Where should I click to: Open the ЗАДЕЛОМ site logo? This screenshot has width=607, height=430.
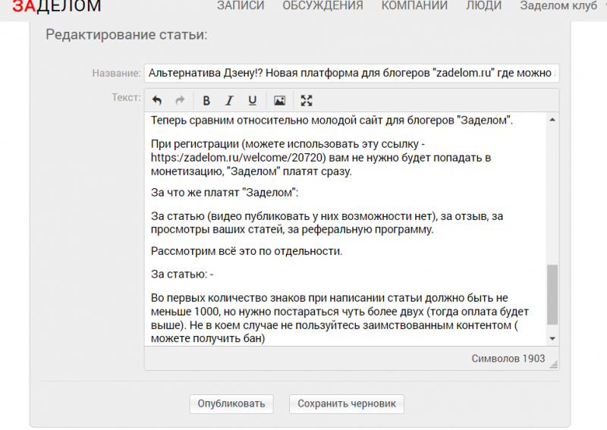pos(57,6)
